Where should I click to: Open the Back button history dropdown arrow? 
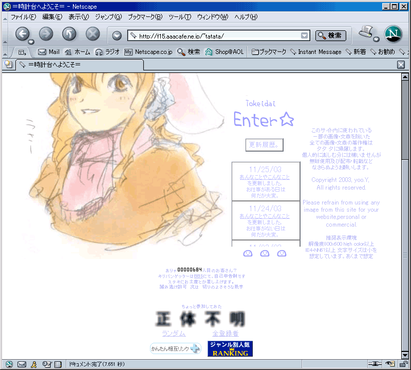31,42
